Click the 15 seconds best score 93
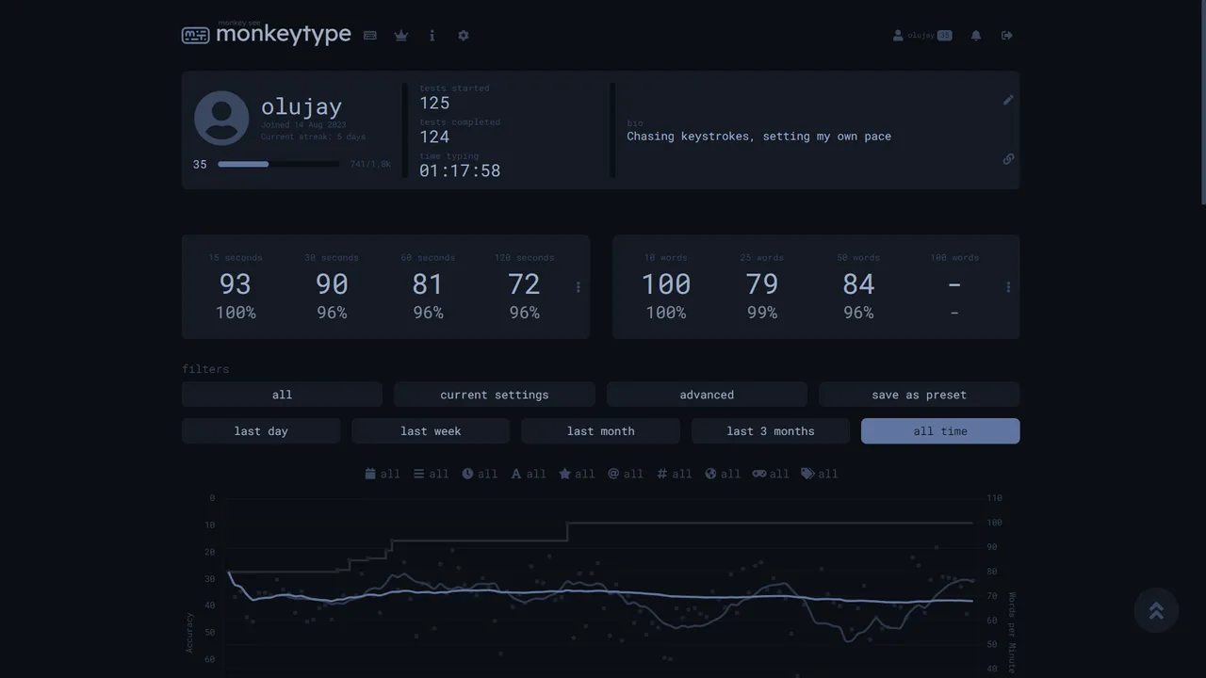Viewport: 1206px width, 678px height. click(236, 283)
